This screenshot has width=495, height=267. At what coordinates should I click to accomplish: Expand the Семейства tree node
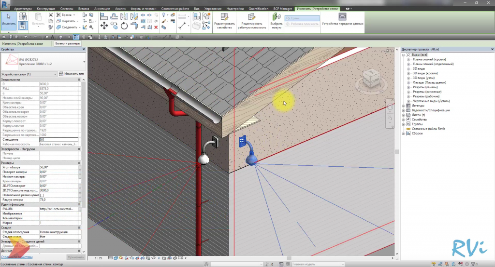coord(404,119)
